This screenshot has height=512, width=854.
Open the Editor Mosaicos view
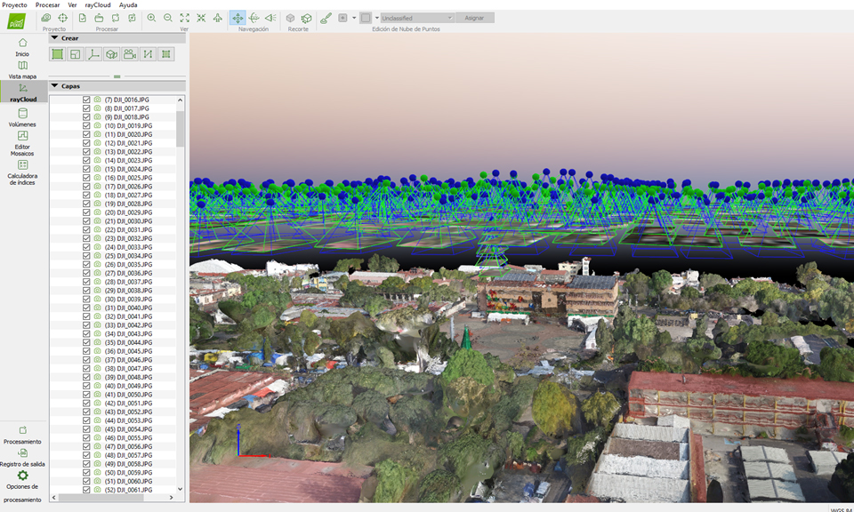[22, 140]
